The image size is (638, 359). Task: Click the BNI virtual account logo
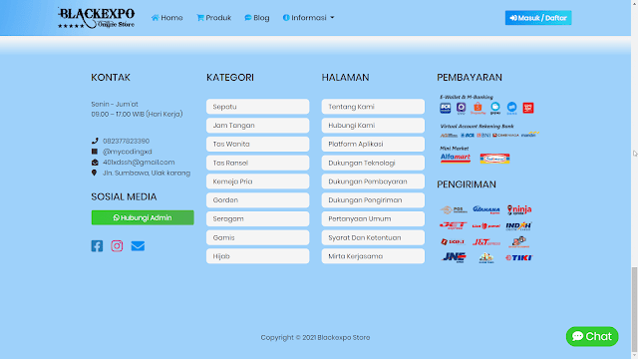coord(483,136)
